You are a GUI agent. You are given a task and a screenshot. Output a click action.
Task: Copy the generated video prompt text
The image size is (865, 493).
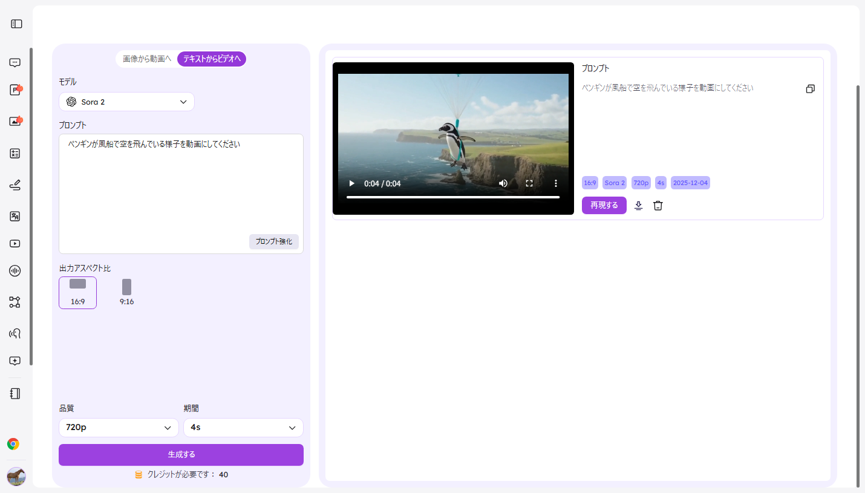click(x=811, y=88)
